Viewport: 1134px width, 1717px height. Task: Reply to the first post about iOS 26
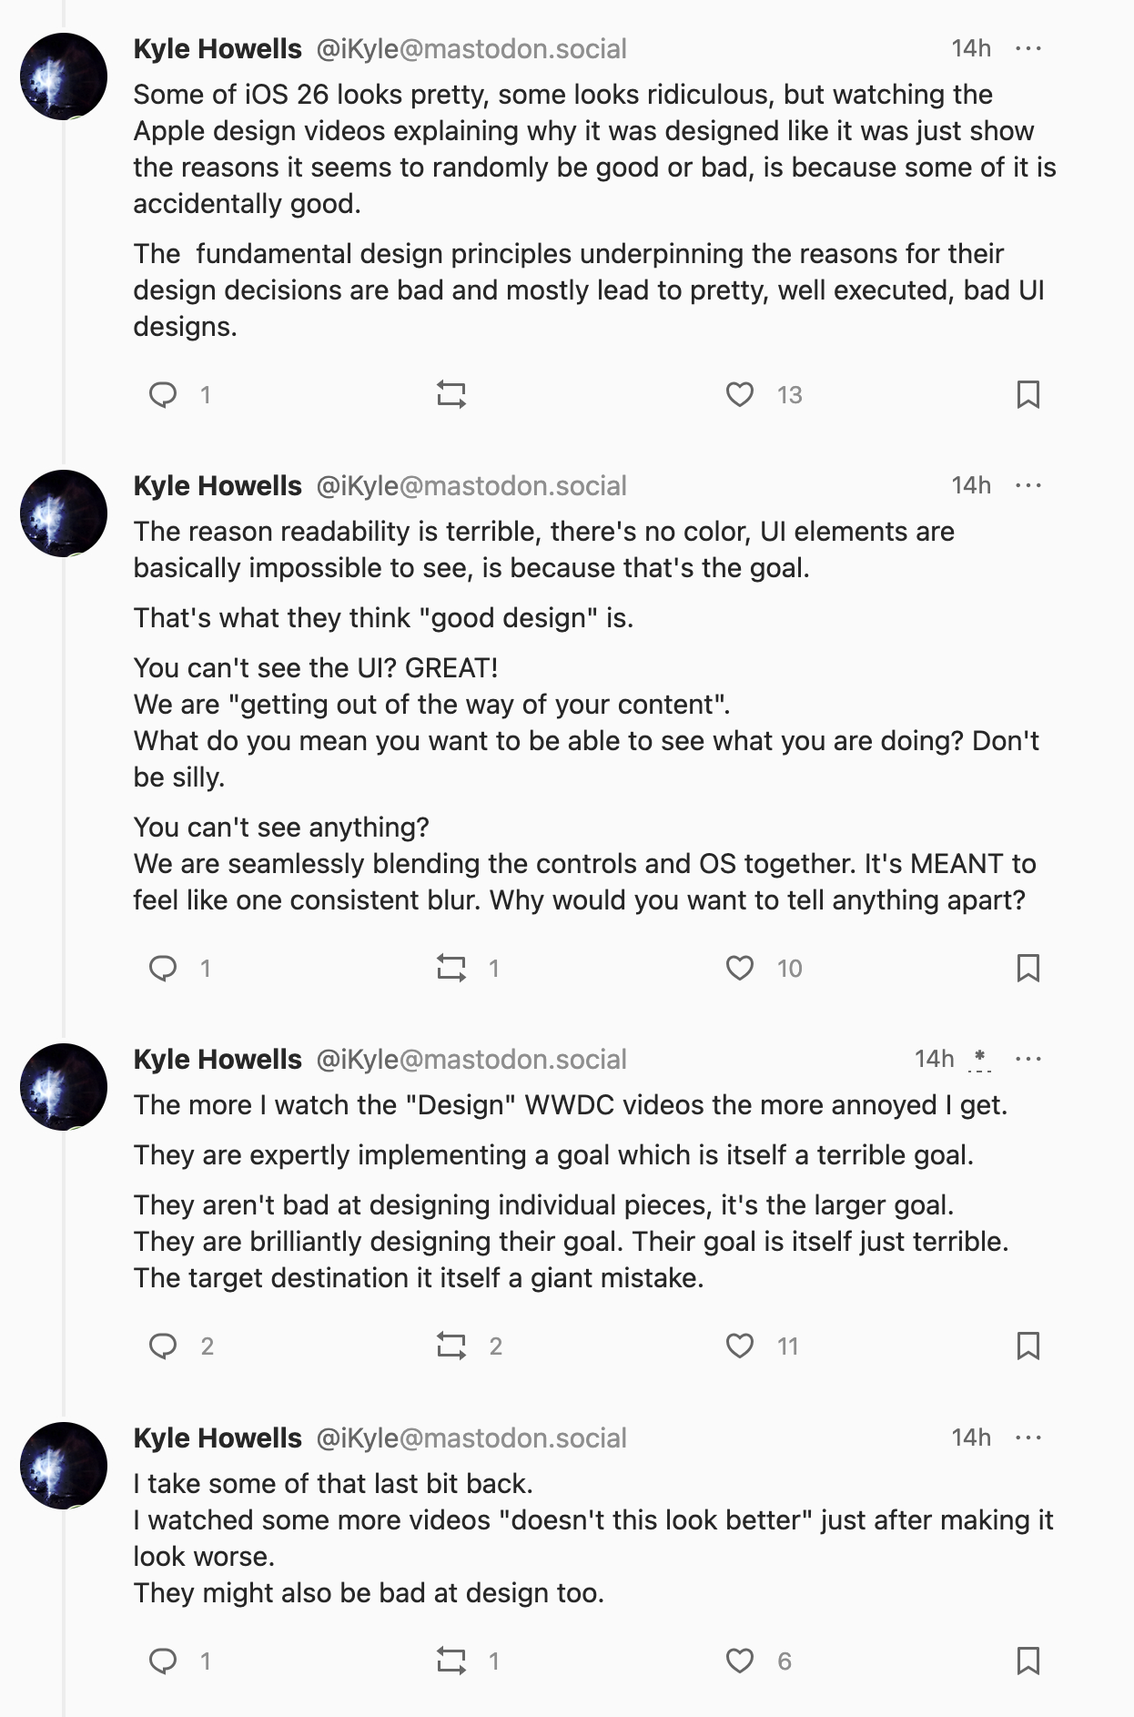coord(165,394)
